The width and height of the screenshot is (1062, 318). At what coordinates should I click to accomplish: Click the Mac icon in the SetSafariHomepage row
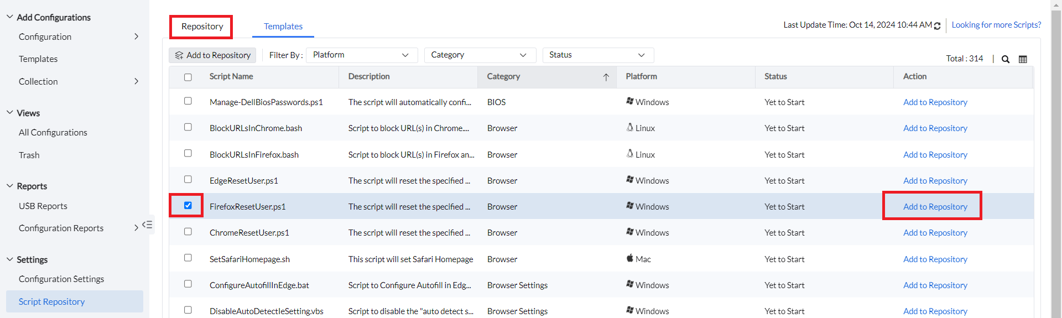pyautogui.click(x=629, y=258)
